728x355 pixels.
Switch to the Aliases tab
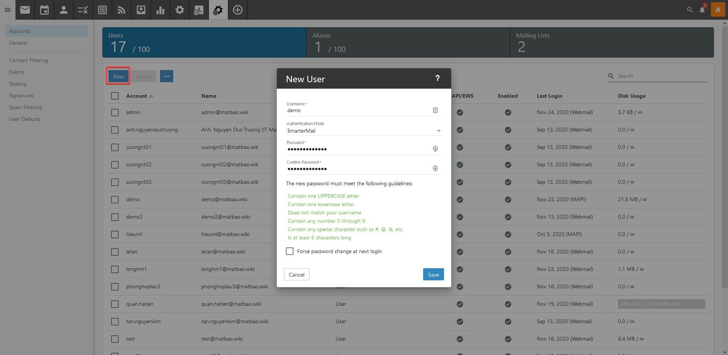[408, 42]
